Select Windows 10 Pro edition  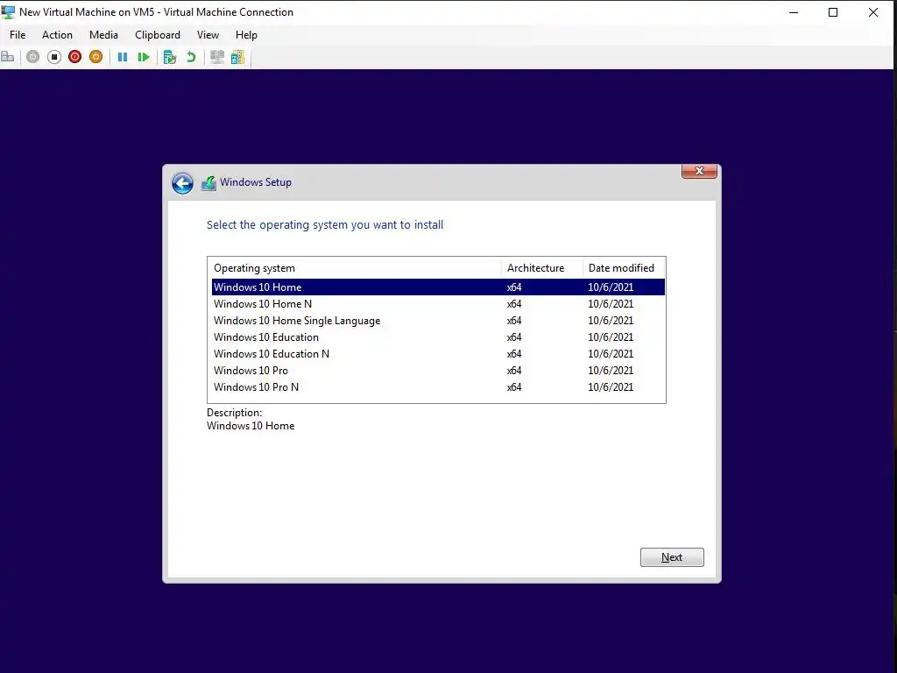pyautogui.click(x=438, y=371)
